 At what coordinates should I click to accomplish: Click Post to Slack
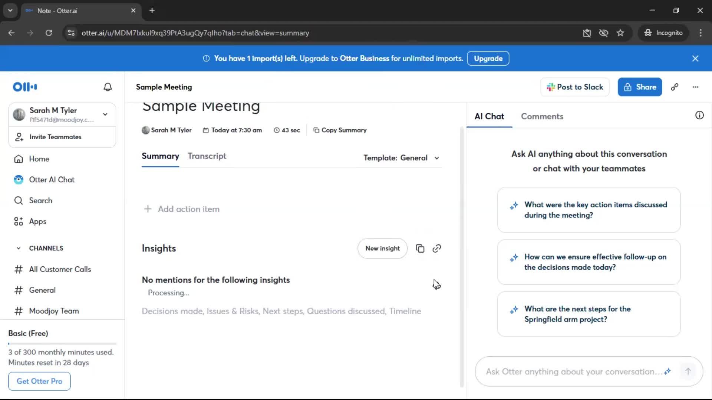click(x=575, y=87)
